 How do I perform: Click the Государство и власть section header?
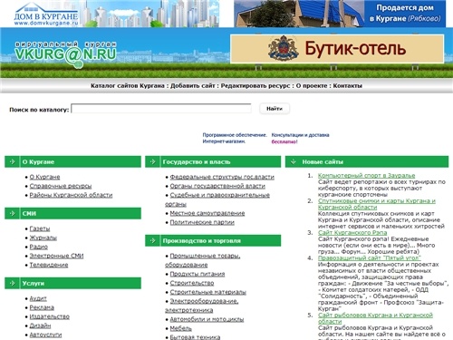[213, 161]
